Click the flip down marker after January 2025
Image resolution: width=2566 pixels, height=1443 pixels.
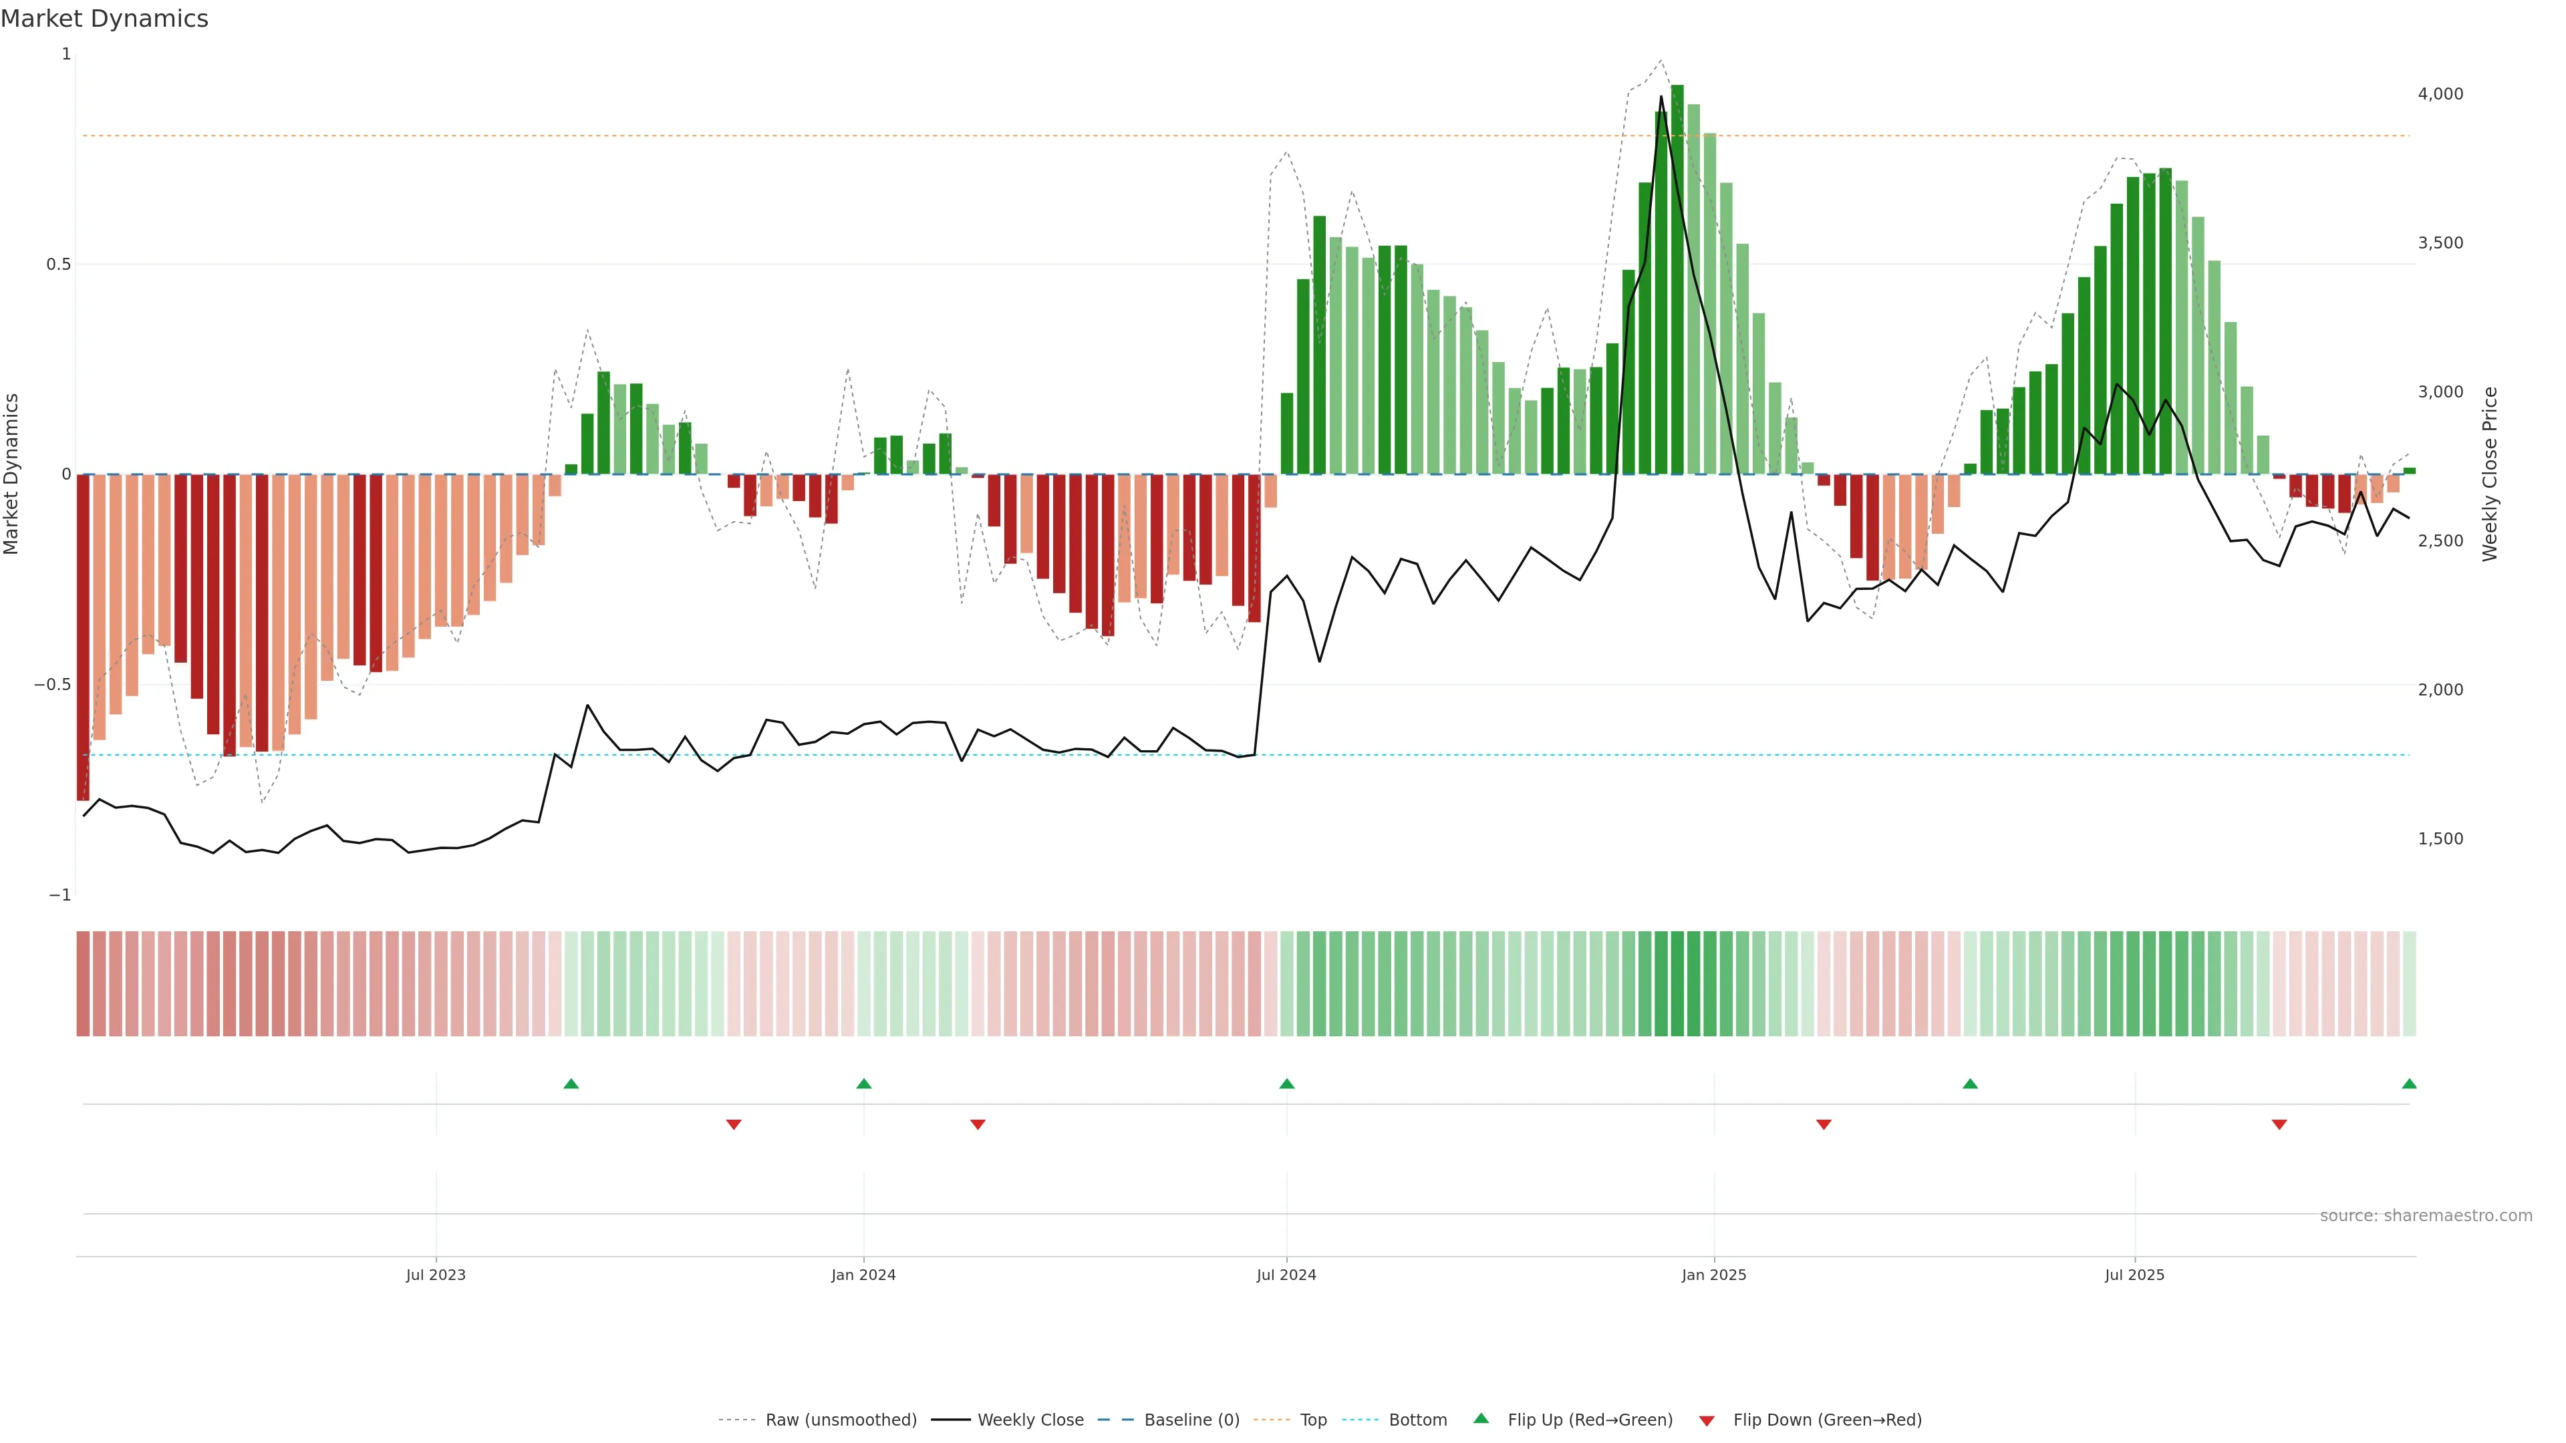click(x=1823, y=1124)
